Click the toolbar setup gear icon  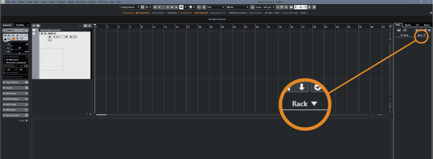tap(314, 7)
